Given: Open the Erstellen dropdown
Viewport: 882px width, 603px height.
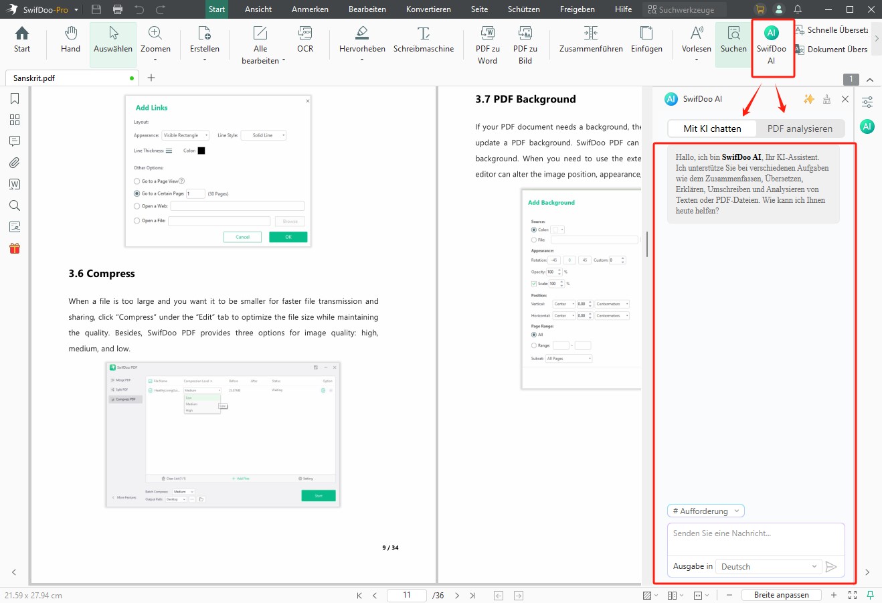Looking at the screenshot, I should 205,60.
